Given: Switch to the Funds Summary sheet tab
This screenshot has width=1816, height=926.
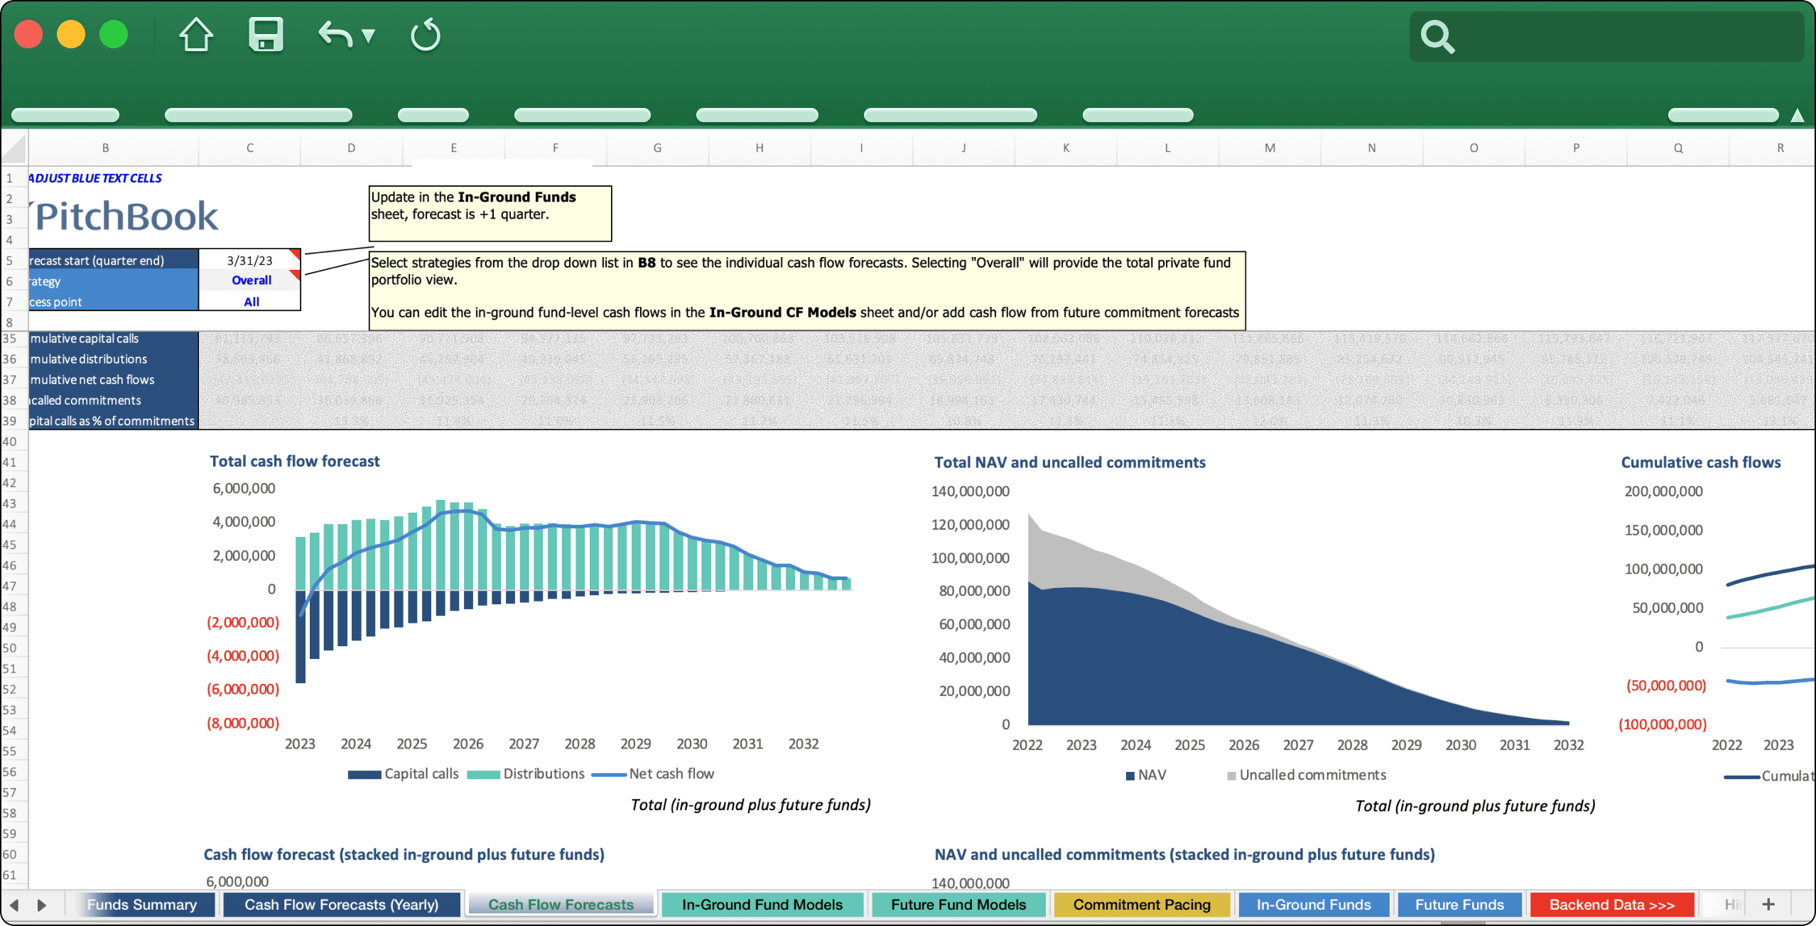Looking at the screenshot, I should (x=141, y=905).
